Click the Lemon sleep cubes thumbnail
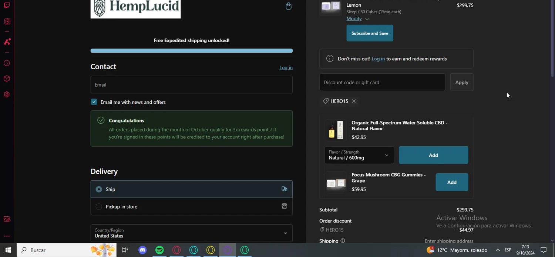Screen dimensions: 555x257 (x=331, y=6)
